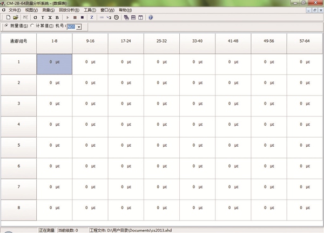Click the 57-64 column header
Viewport: 324px width, 233px height.
(305, 41)
